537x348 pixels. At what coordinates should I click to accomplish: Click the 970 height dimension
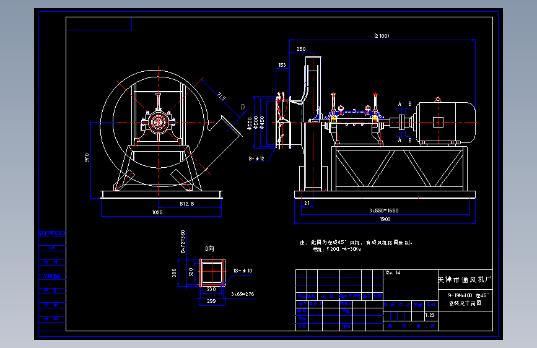click(x=87, y=157)
